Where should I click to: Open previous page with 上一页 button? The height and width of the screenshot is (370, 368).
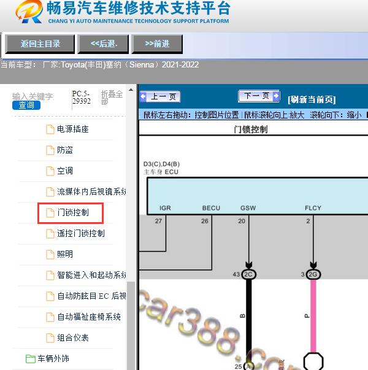pyautogui.click(x=160, y=96)
